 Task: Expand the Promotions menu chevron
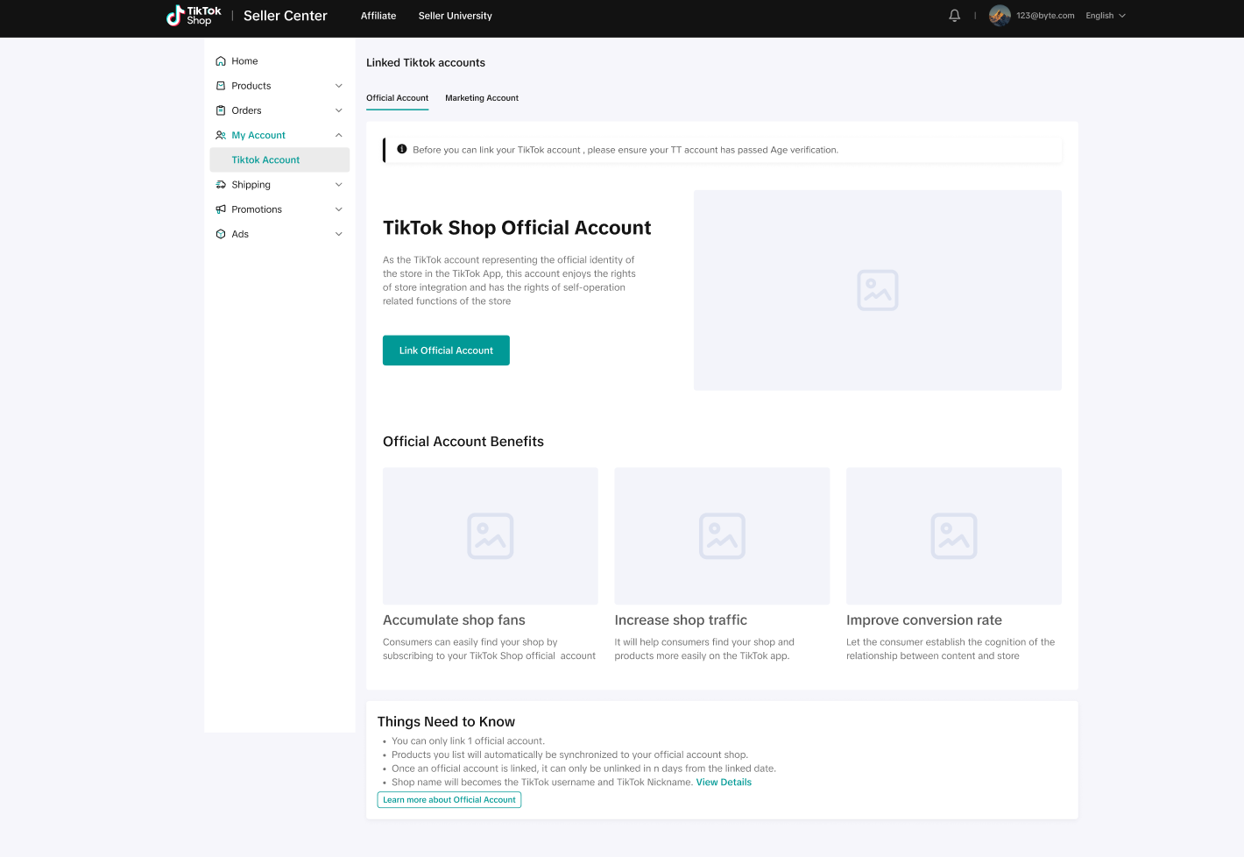(339, 209)
